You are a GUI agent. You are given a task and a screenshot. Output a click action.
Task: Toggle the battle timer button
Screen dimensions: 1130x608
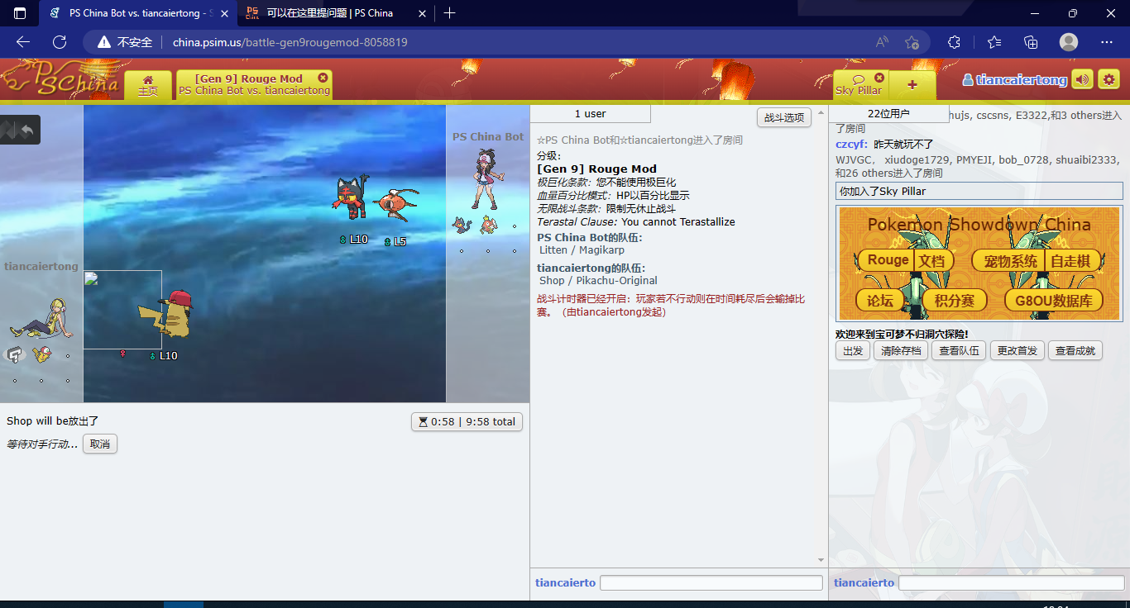[467, 421]
